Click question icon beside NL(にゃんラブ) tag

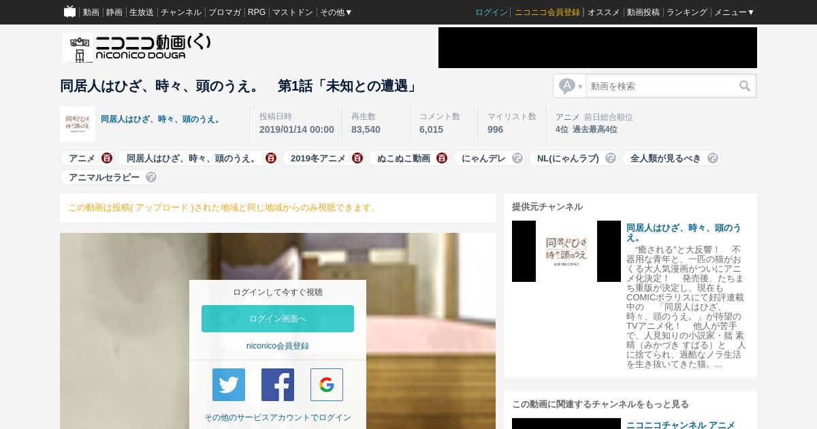click(x=611, y=158)
